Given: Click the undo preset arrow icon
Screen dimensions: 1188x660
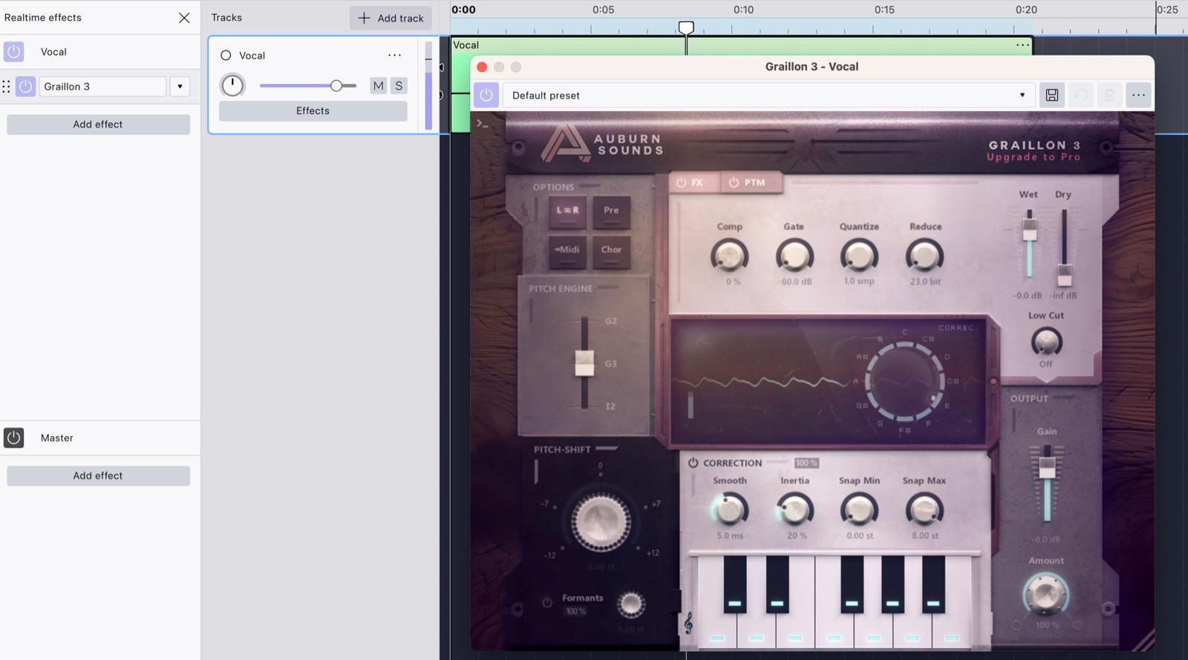Looking at the screenshot, I should click(x=1081, y=95).
